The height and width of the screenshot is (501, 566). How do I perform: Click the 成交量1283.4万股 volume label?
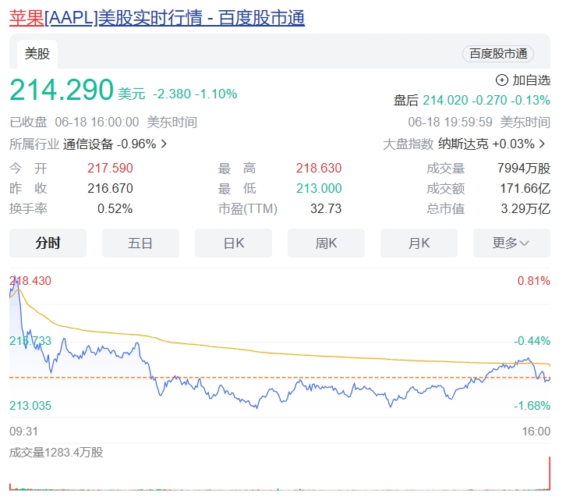pos(56,453)
